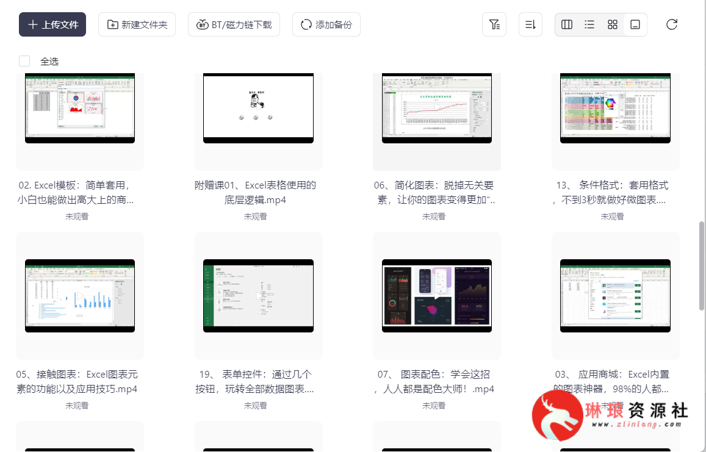
Task: Click the 上传文件 upload button
Action: pos(52,24)
